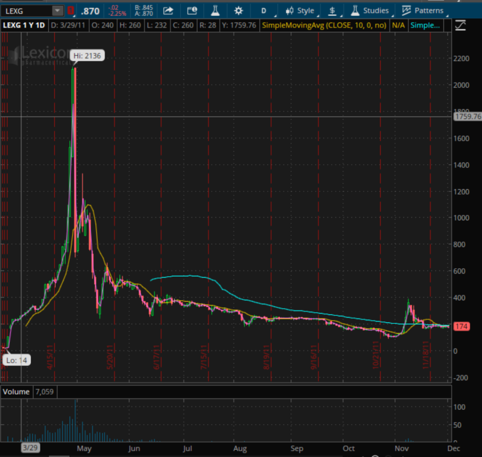Click the 11/18/11 expiration date marker
The width and height of the screenshot is (482, 457).
[x=426, y=355]
